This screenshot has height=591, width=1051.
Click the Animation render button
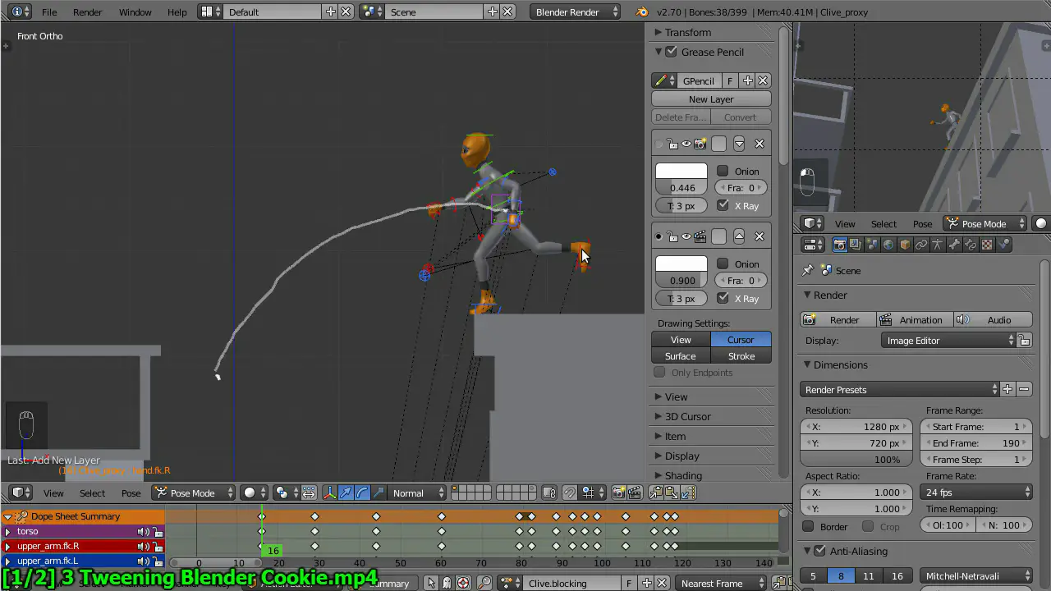tap(911, 320)
